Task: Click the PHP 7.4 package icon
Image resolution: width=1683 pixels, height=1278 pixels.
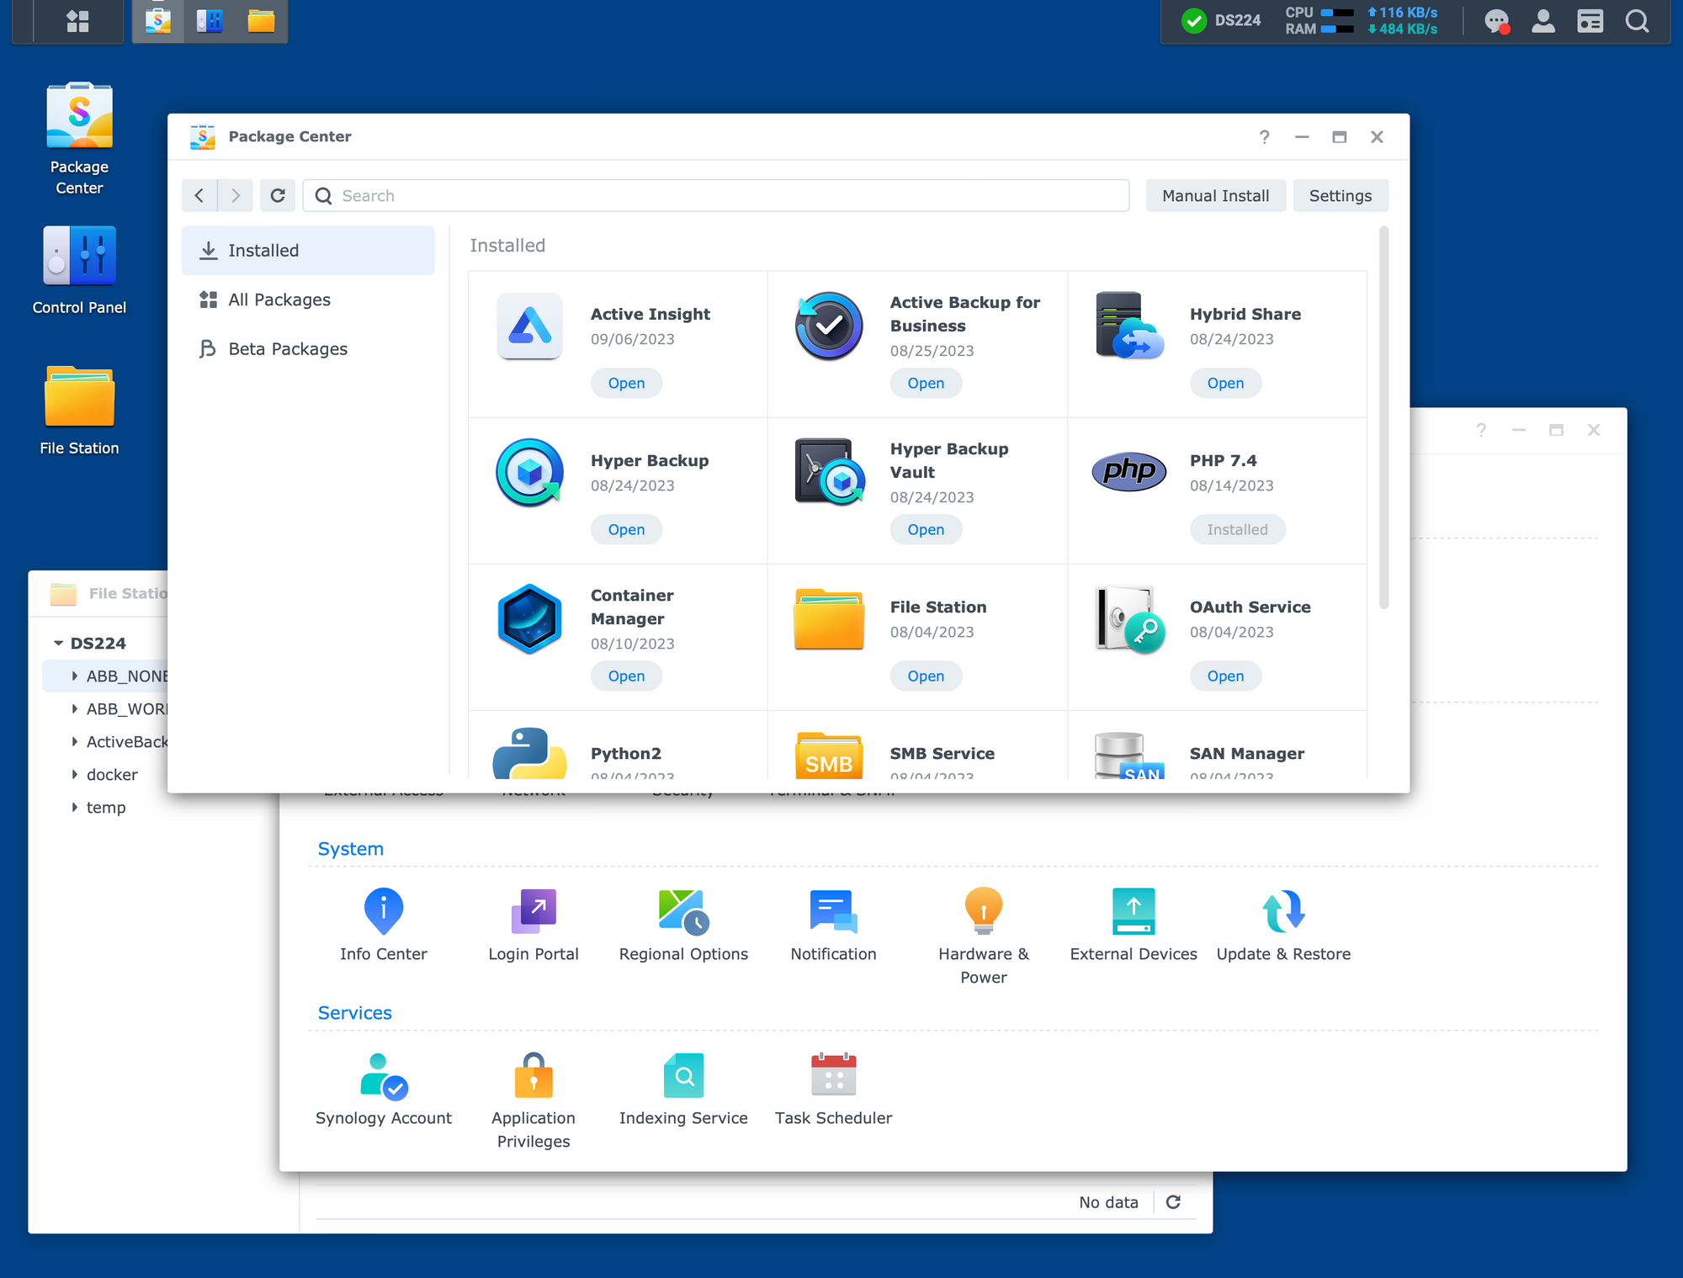Action: pos(1128,471)
